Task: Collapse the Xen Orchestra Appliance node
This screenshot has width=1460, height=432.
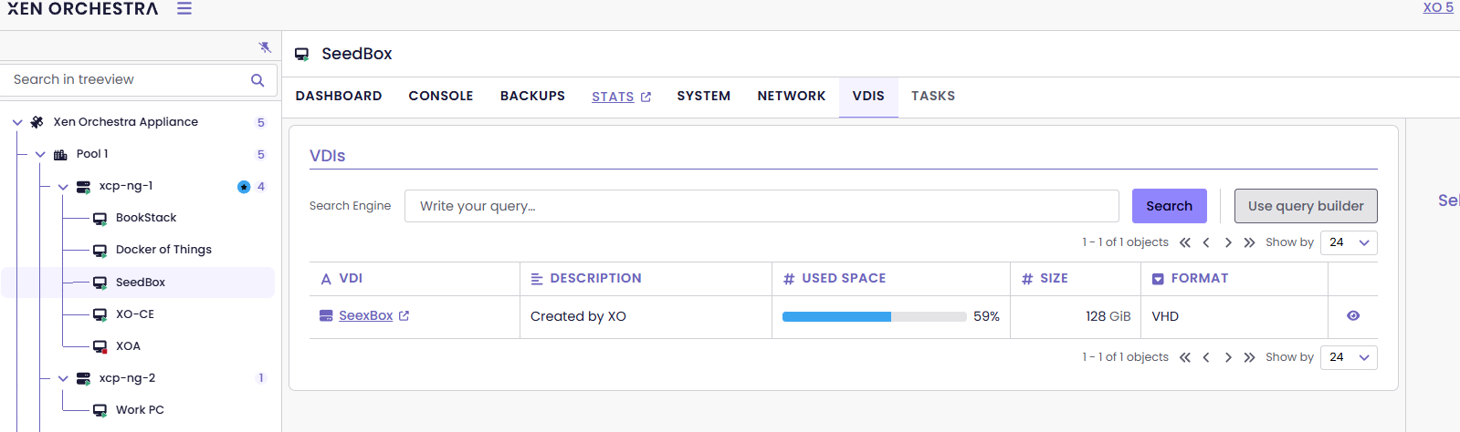Action: (17, 122)
